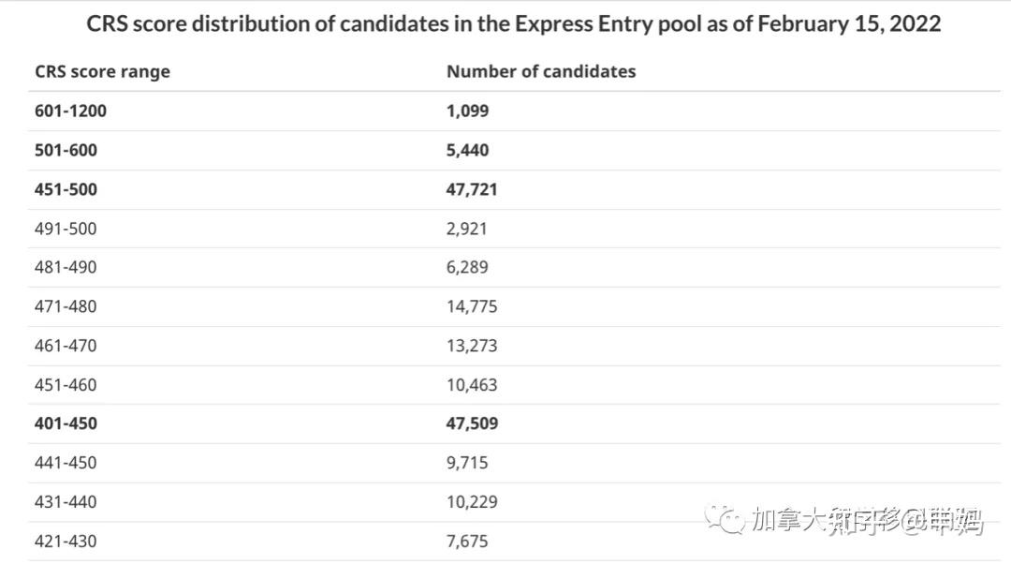Select the 471-480 range cell
1011x564 pixels.
[x=66, y=306]
